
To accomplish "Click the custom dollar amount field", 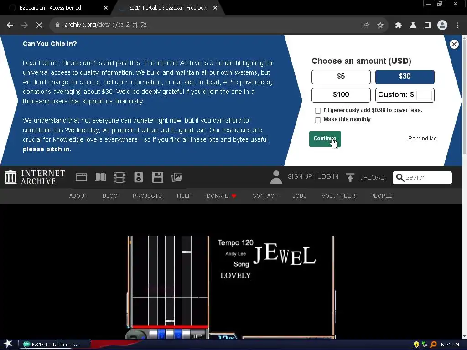I will click(424, 95).
